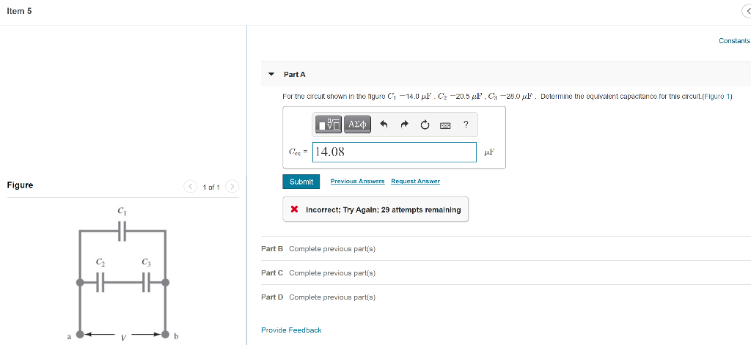The image size is (751, 345).
Task: Click the C2 capacitor in the figure
Action: click(100, 282)
